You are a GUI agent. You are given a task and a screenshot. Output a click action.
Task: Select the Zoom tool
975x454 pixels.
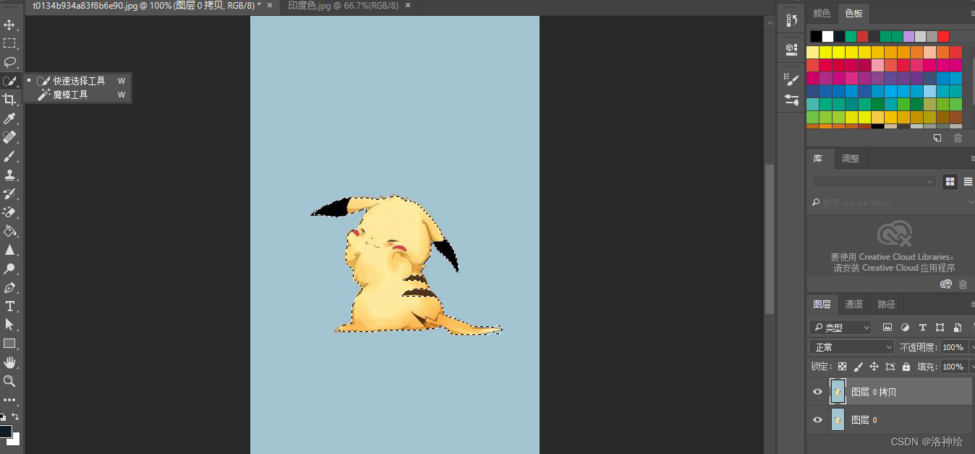[9, 381]
